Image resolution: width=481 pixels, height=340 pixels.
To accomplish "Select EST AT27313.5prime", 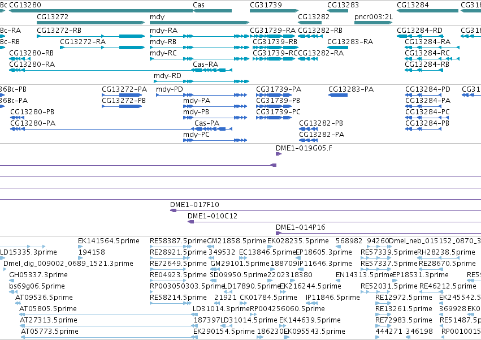I will tap(49, 320).
